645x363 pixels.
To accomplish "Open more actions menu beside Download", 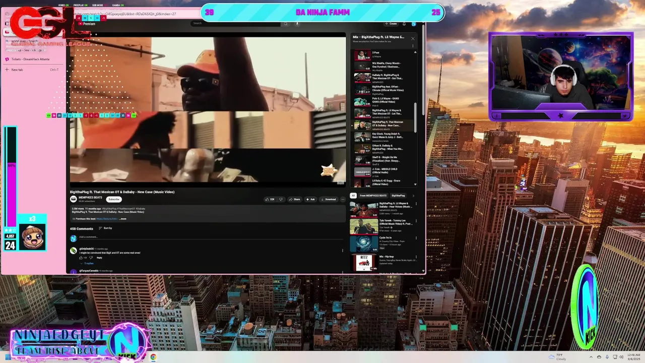I will (343, 199).
